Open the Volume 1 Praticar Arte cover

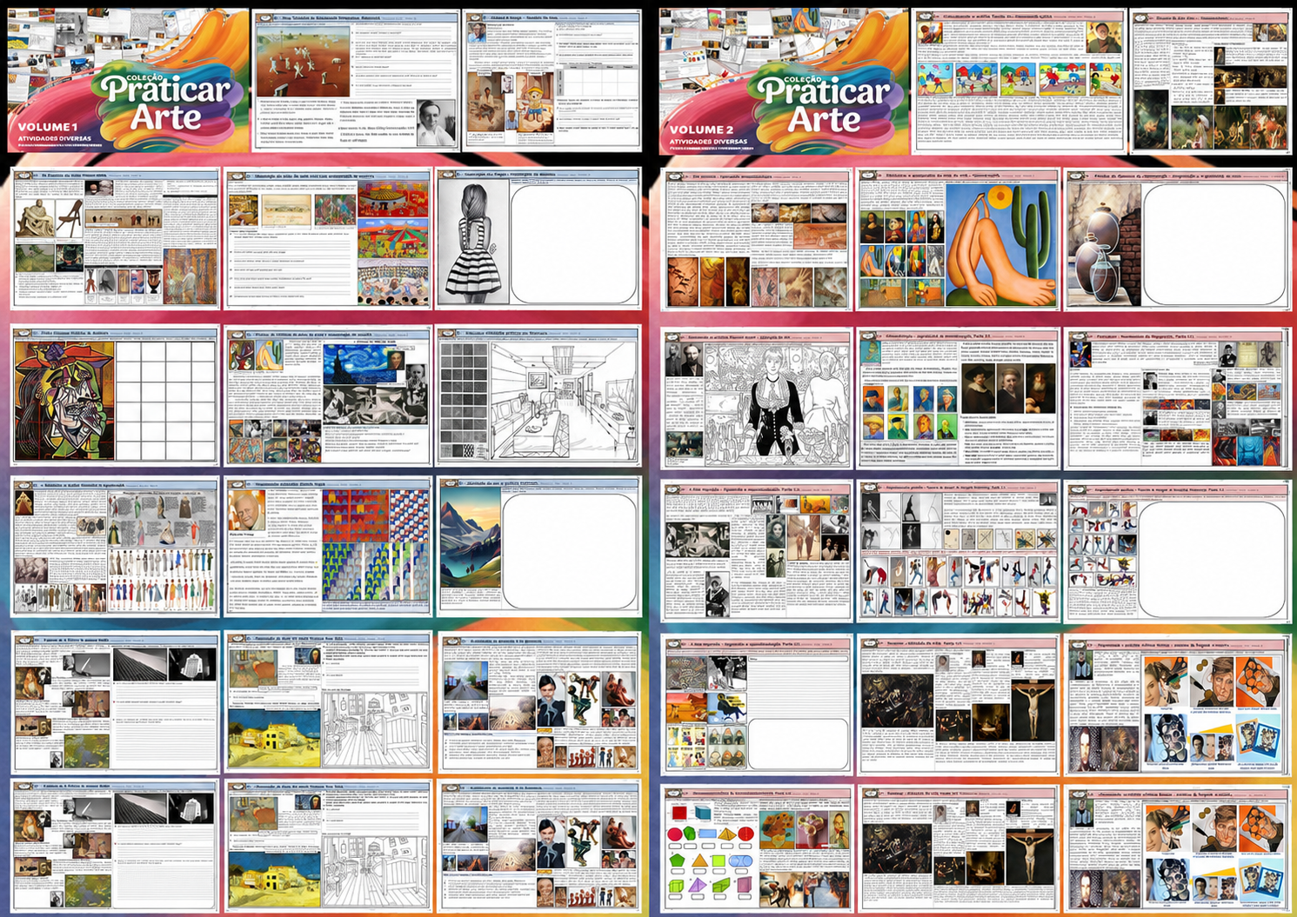click(128, 81)
